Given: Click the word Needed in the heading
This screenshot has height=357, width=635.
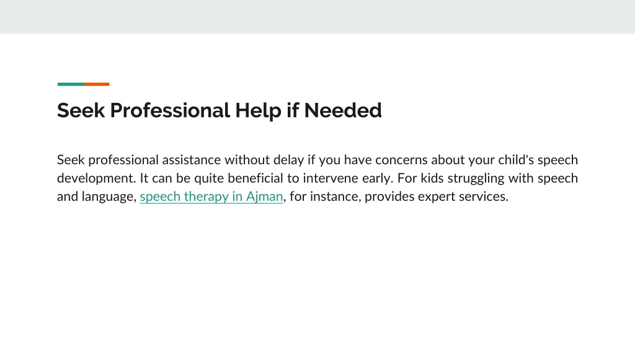Looking at the screenshot, I should pyautogui.click(x=342, y=110).
